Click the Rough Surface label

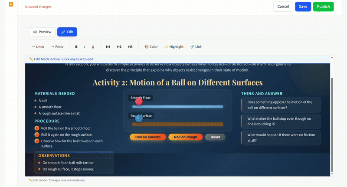141,116
